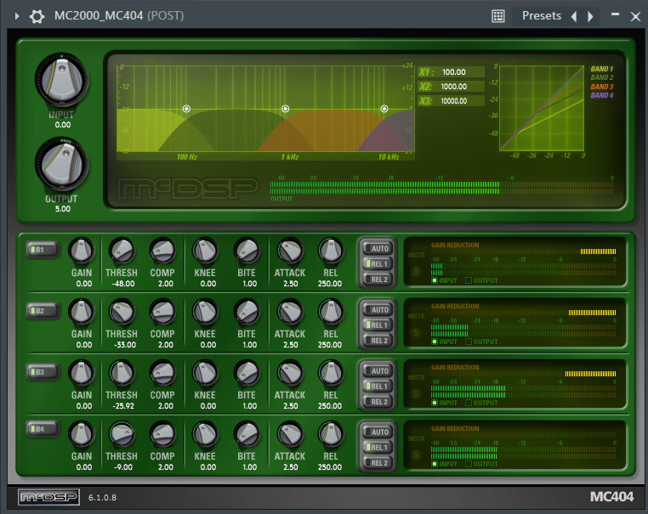Select the X1 crossover point at 100 Hz
This screenshot has height=514, width=648.
(x=186, y=109)
